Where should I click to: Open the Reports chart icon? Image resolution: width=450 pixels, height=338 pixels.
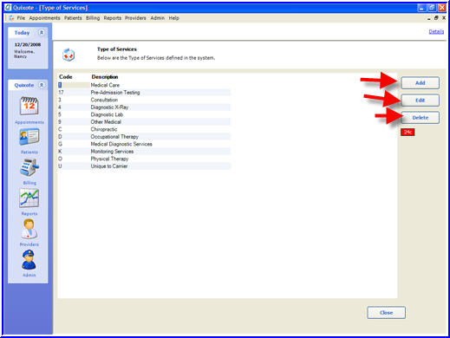(29, 198)
